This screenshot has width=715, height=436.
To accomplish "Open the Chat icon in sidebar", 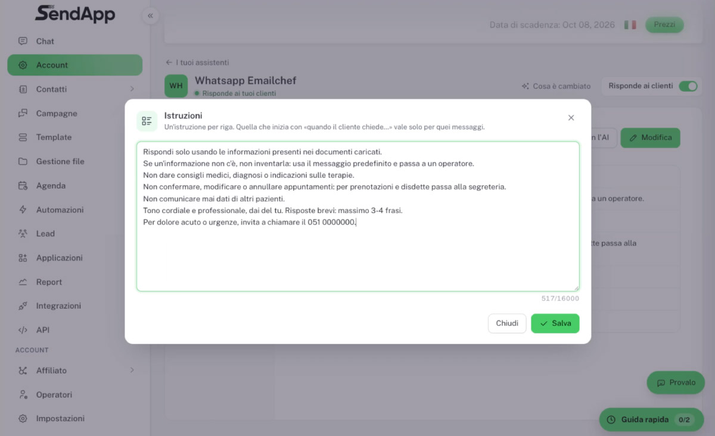I will 23,41.
